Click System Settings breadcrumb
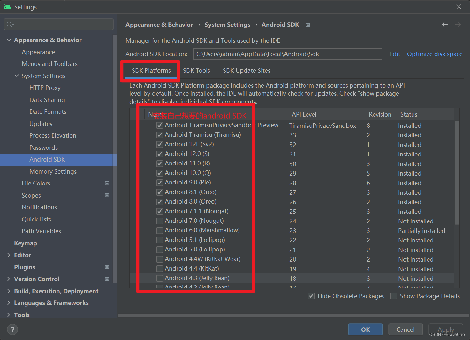 tap(227, 25)
